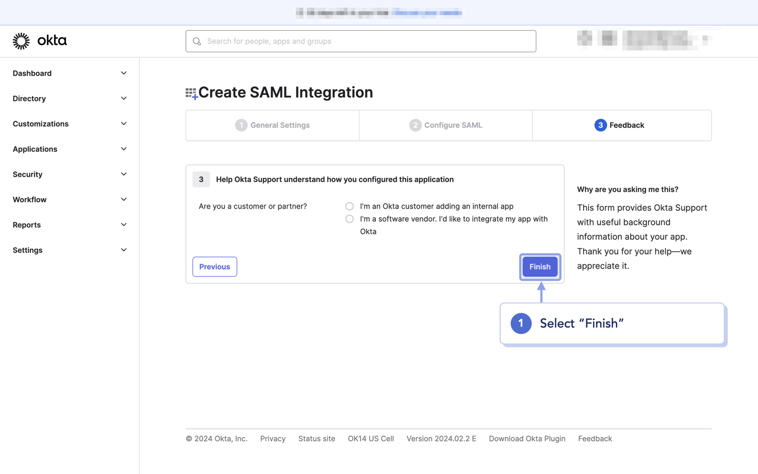758x474 pixels.
Task: Click the Finish button
Action: (540, 266)
